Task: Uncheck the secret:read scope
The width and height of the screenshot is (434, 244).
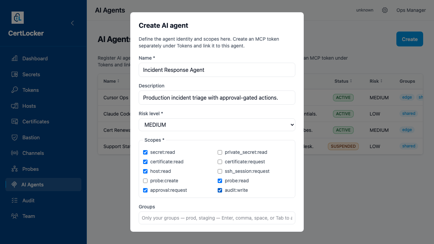Action: [145, 152]
